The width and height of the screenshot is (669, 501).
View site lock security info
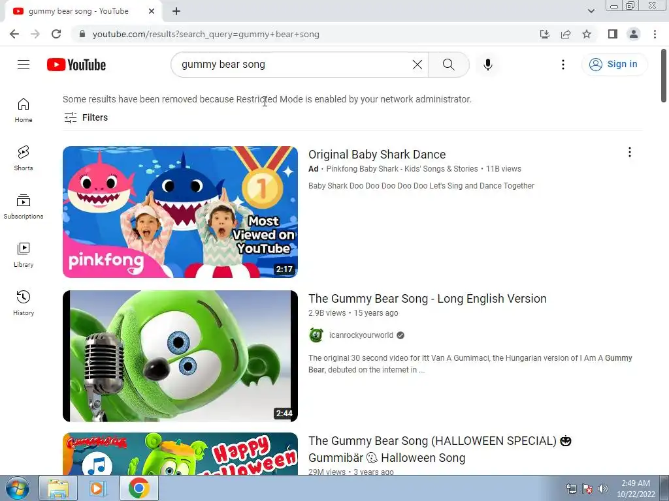click(82, 34)
